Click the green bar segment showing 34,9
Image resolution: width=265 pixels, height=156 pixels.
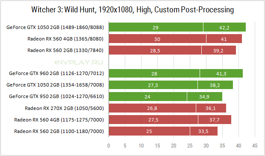click(205, 96)
